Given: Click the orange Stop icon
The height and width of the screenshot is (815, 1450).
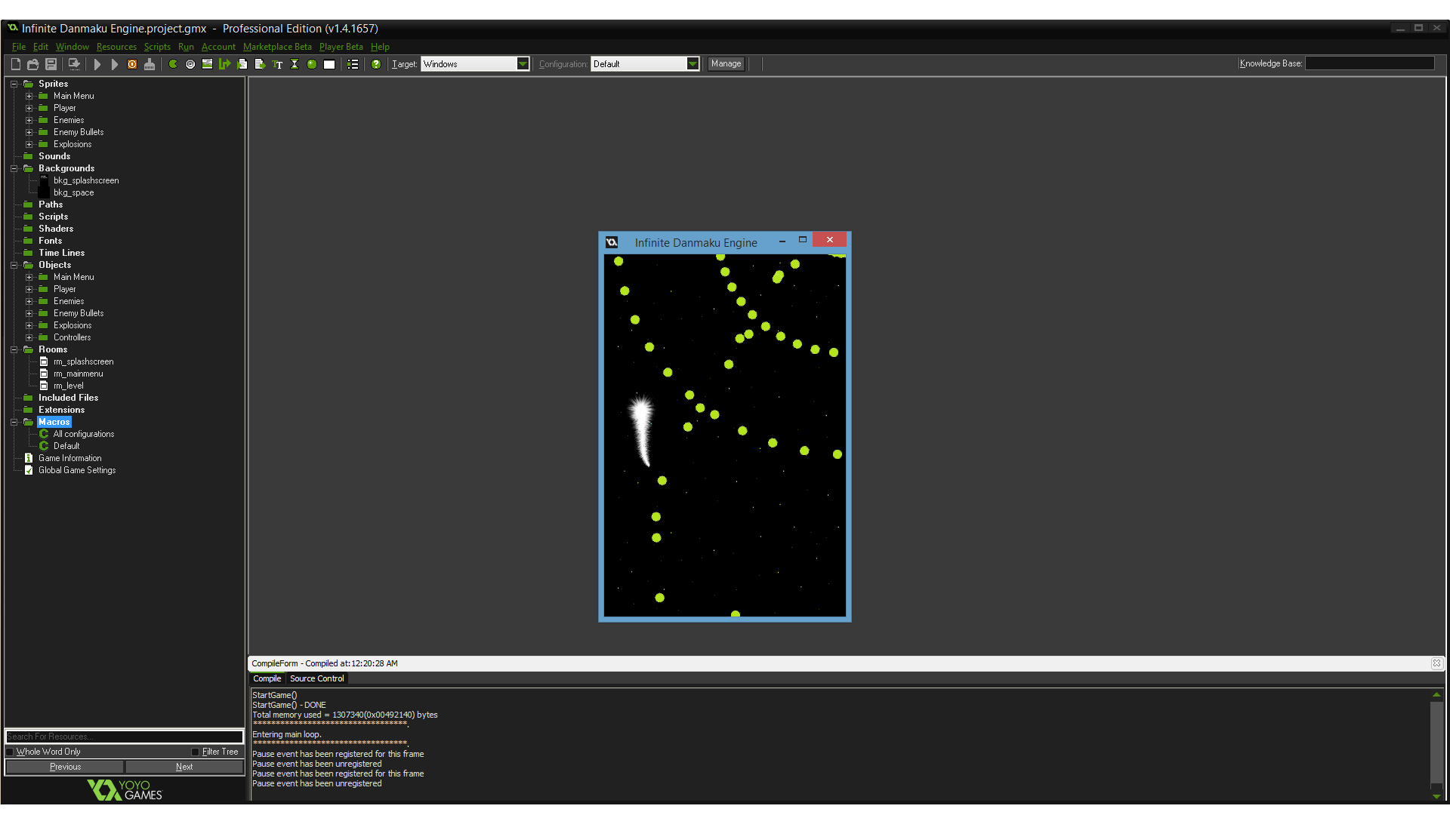Looking at the screenshot, I should (x=131, y=64).
